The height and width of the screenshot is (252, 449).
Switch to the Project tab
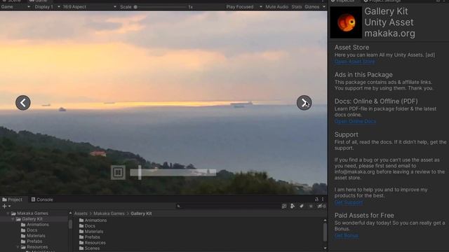pyautogui.click(x=13, y=199)
